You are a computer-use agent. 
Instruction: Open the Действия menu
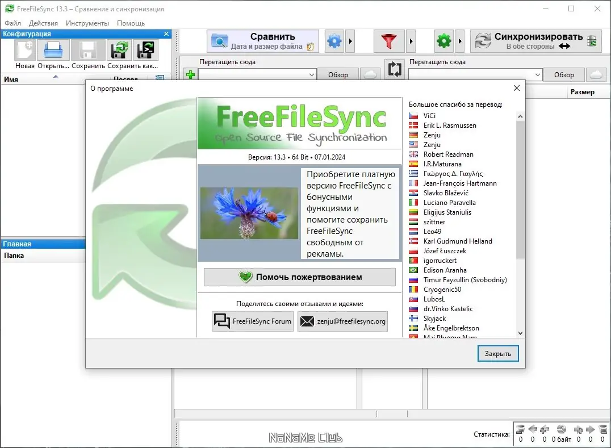point(43,23)
